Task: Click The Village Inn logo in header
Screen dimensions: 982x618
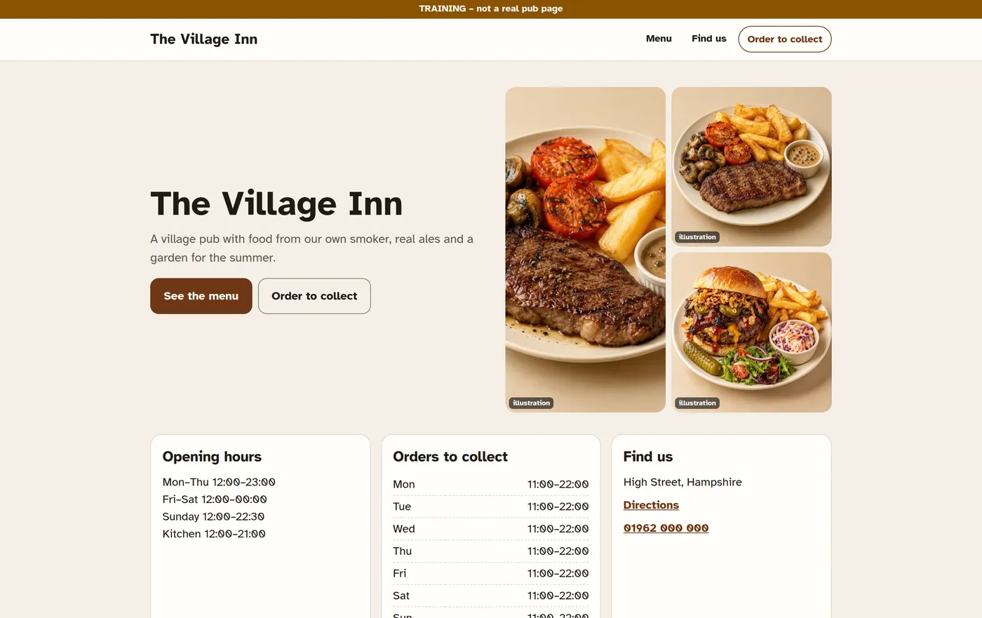Action: tap(203, 39)
